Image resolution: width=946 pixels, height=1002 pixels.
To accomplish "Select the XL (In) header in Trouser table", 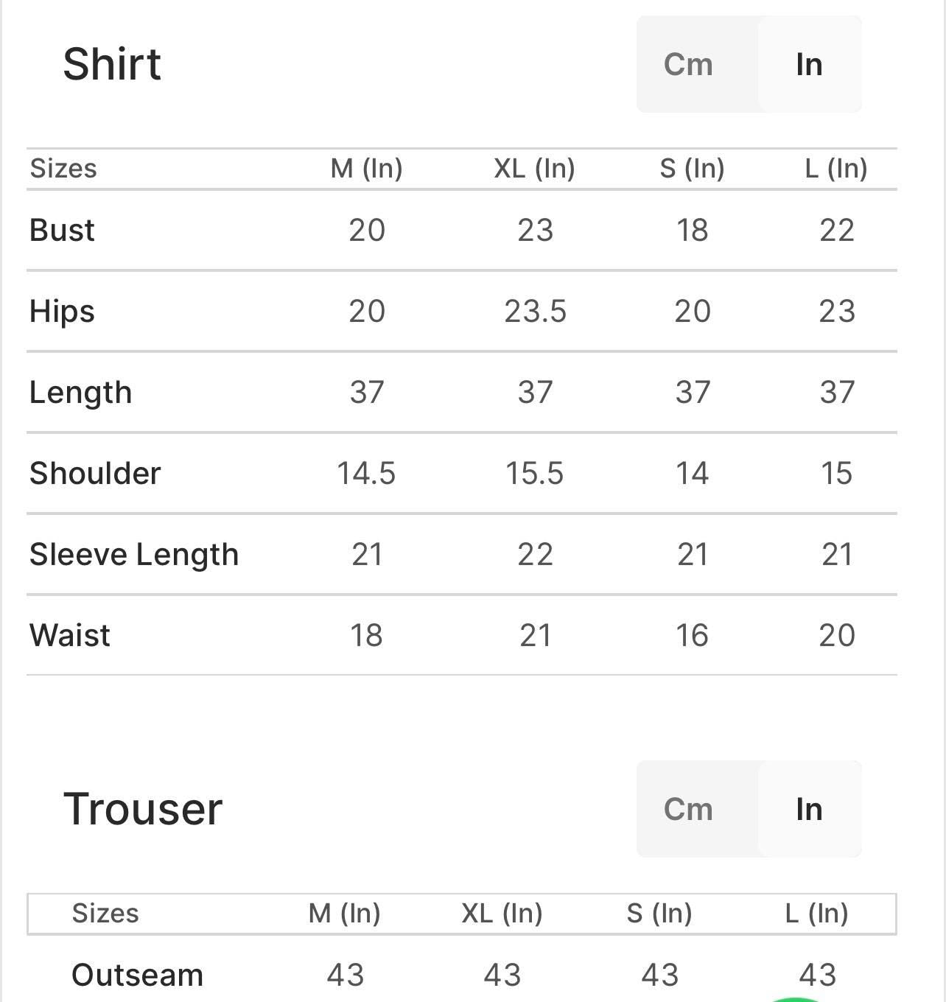I will (502, 914).
